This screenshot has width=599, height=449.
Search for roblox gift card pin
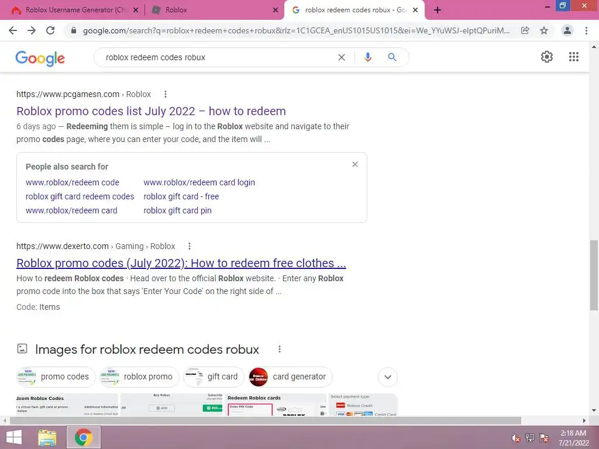[177, 210]
